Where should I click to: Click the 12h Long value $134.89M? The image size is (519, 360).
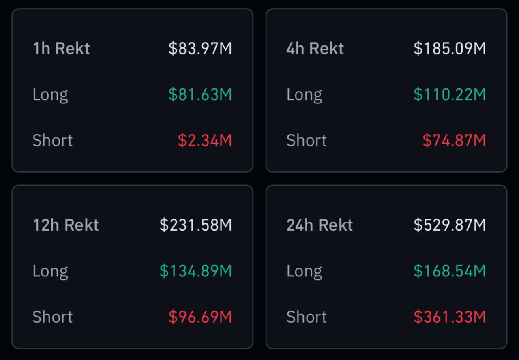click(195, 271)
